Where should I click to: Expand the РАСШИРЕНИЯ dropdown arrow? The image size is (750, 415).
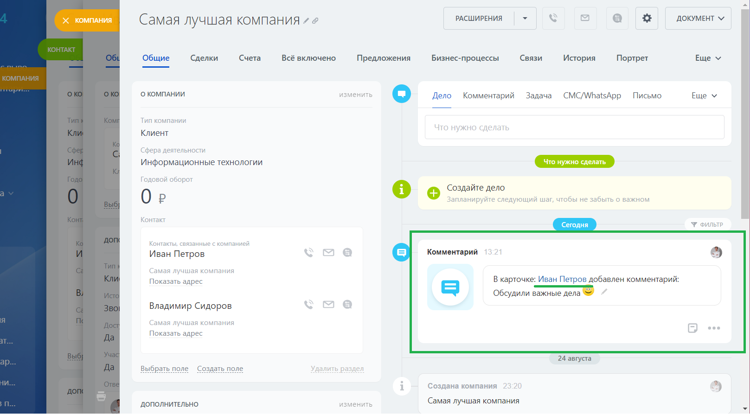[525, 19]
